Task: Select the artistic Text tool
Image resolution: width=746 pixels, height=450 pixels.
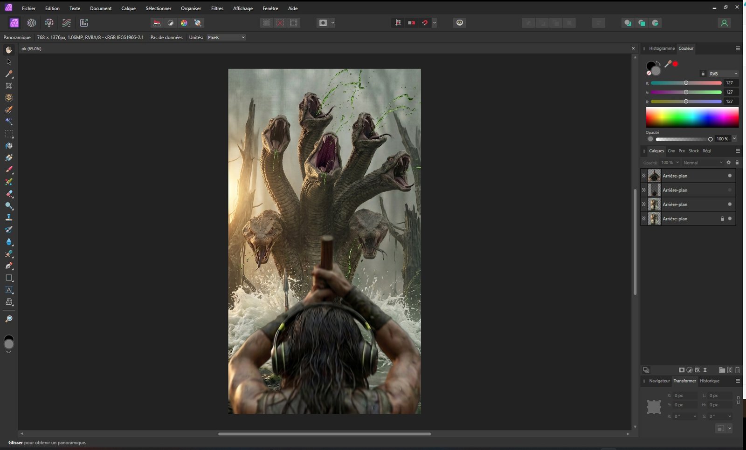Action: [9, 290]
